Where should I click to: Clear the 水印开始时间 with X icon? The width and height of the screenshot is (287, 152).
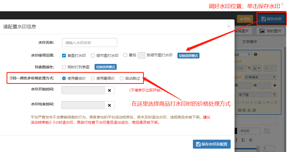click(109, 90)
